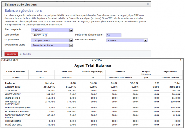The width and height of the screenshot is (185, 129).
Task: Expand the Plan comptable dropdown arrow
Action: 71,30
